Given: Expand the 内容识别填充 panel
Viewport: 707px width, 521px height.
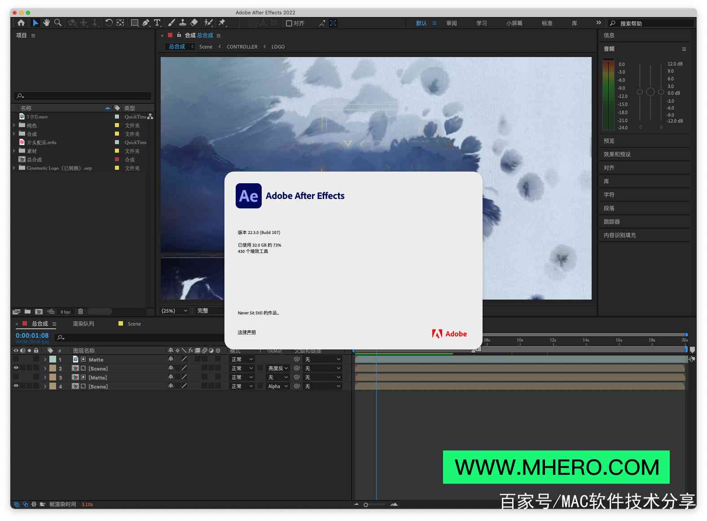Looking at the screenshot, I should pyautogui.click(x=619, y=235).
